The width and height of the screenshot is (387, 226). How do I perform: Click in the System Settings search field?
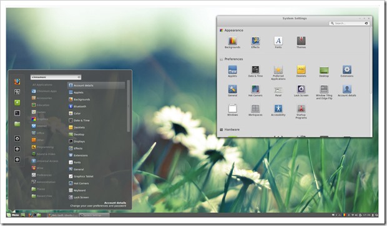(x=349, y=23)
